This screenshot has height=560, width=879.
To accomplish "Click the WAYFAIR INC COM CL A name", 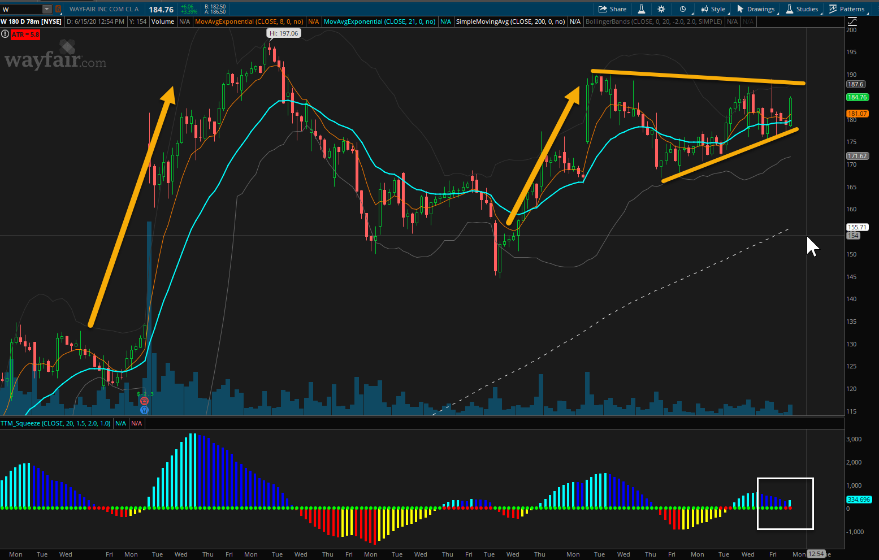I will (x=104, y=9).
